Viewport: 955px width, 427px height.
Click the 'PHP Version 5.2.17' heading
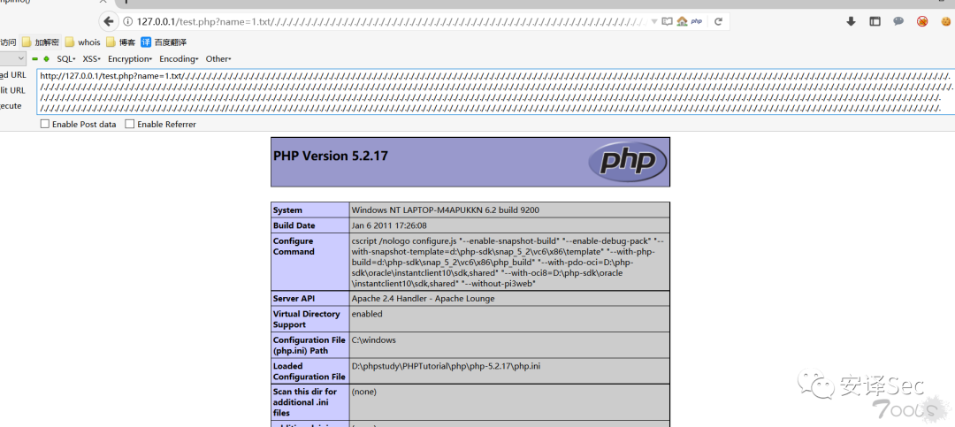tap(331, 156)
